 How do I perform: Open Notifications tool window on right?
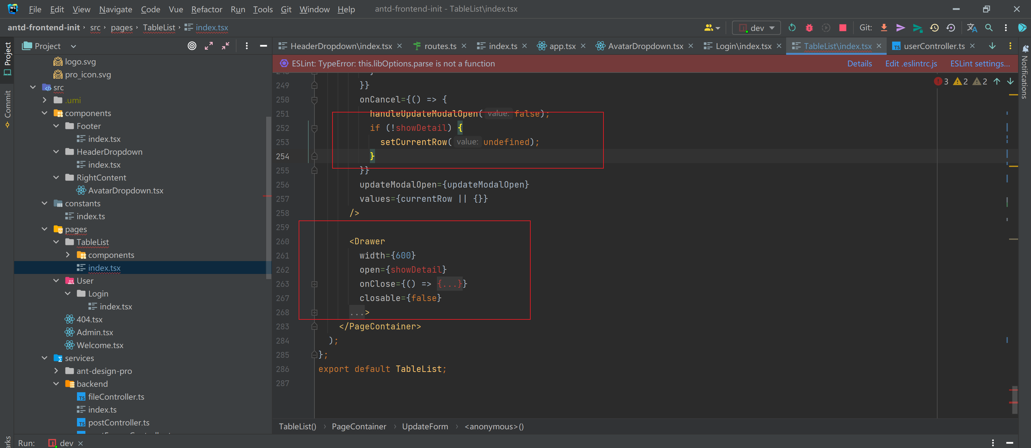(x=1025, y=72)
